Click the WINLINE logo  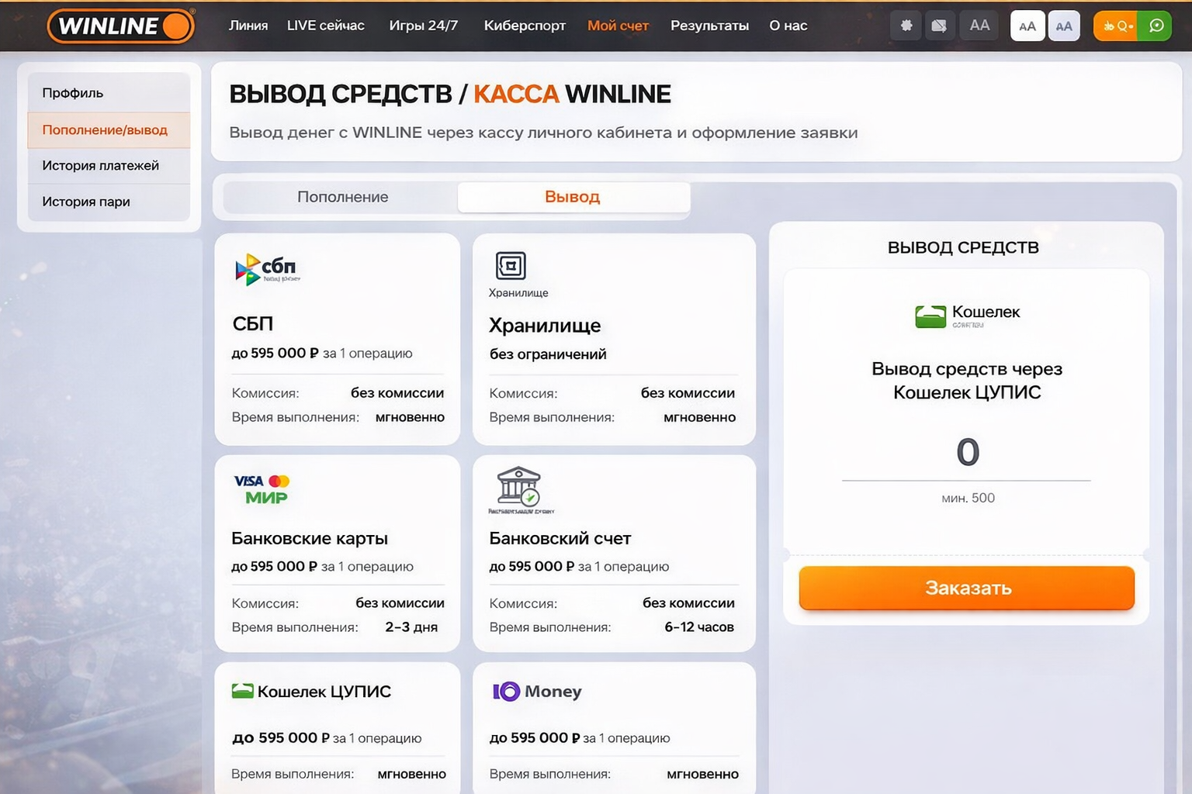coord(121,26)
